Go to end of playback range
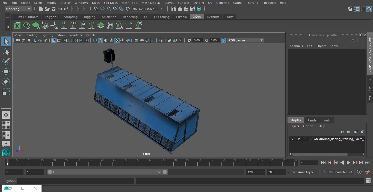 pyautogui.click(x=367, y=163)
